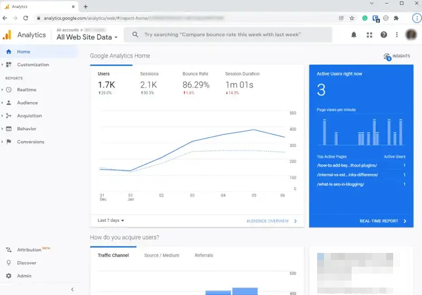Image resolution: width=422 pixels, height=295 pixels.
Task: Open Chrome's three-dot menu
Action: (x=417, y=18)
